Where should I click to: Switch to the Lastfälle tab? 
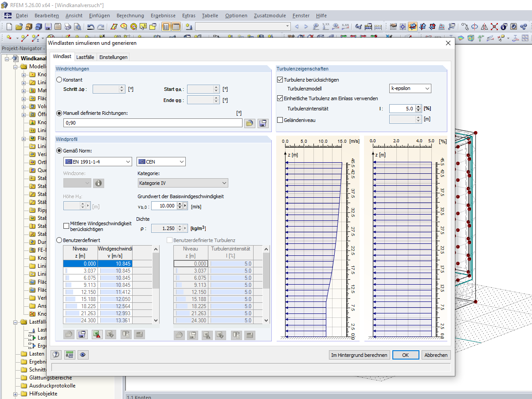(x=86, y=57)
